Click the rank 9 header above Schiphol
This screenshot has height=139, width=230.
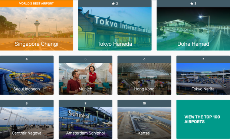click(86, 104)
